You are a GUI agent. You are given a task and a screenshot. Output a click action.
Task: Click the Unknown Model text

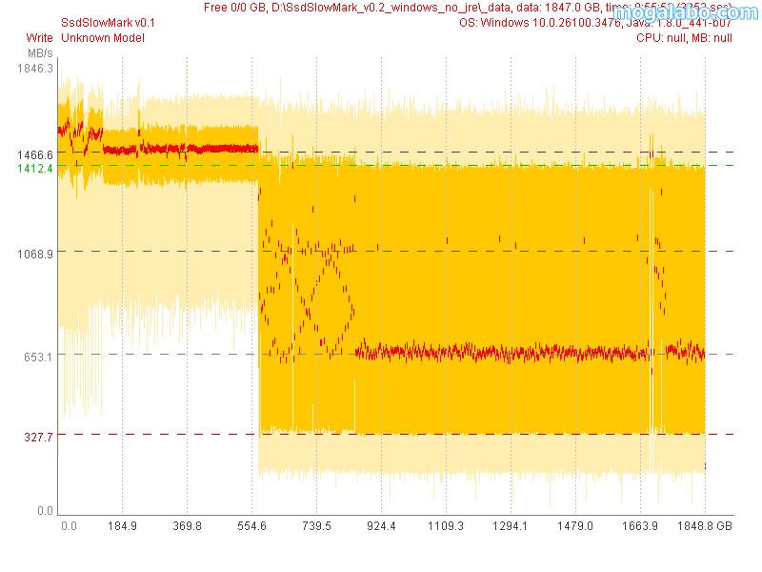click(x=102, y=38)
